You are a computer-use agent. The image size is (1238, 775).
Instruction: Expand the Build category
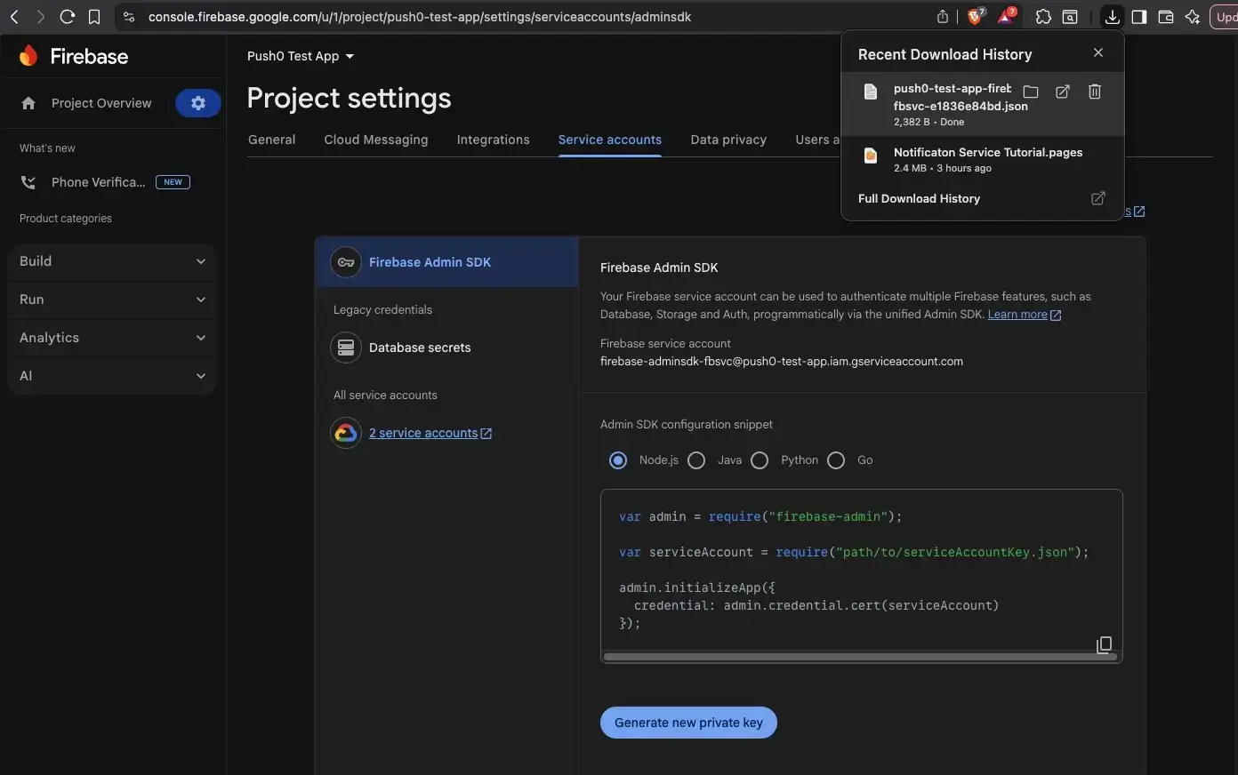click(x=111, y=260)
